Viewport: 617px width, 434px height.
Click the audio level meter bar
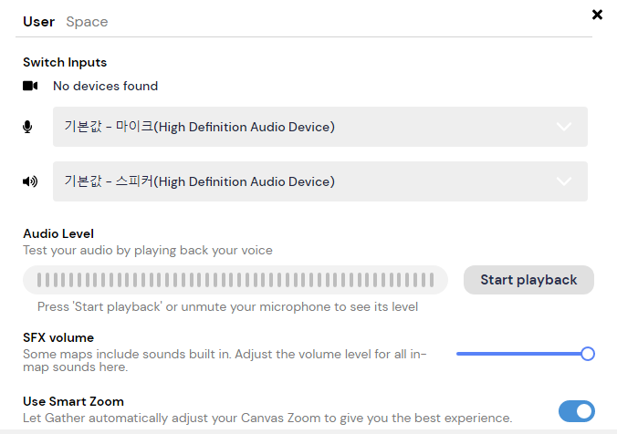(x=235, y=280)
